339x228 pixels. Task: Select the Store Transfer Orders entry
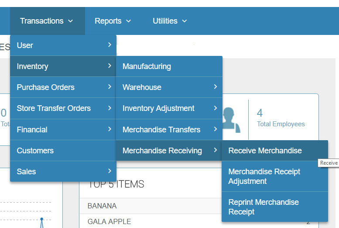click(63, 108)
